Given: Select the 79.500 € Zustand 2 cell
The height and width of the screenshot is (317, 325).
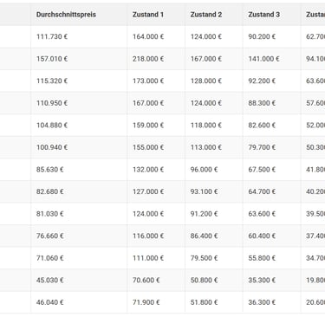Looking at the screenshot, I should point(204,258).
